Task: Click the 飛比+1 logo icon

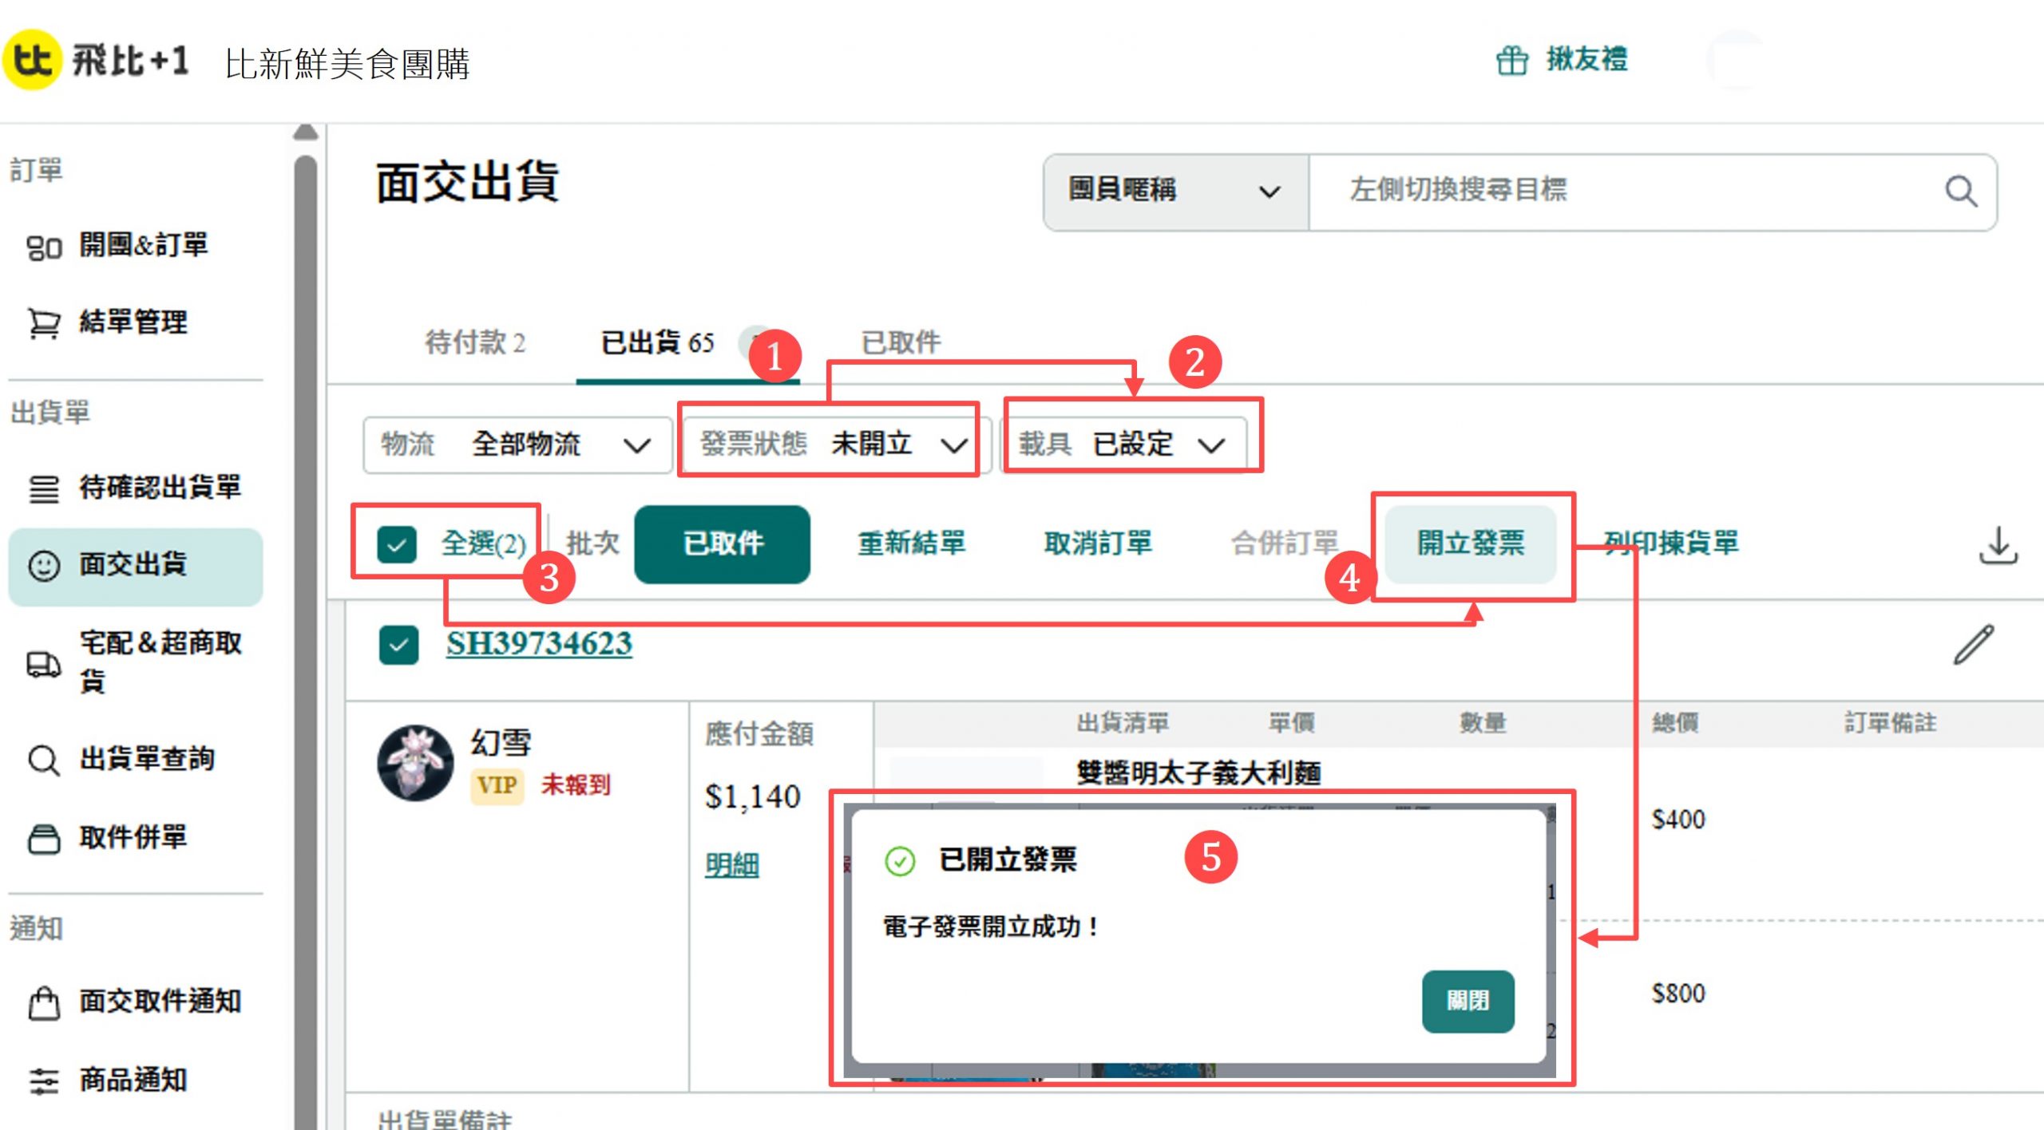Action: (32, 60)
